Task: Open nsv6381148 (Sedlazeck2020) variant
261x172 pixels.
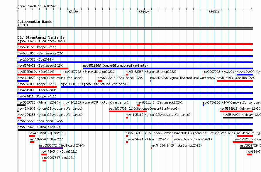Action: (160, 102)
